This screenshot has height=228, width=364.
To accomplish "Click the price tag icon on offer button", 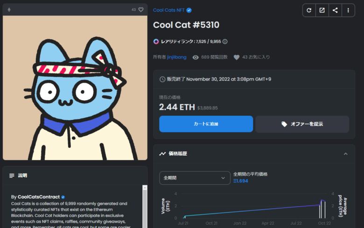I will (284, 124).
